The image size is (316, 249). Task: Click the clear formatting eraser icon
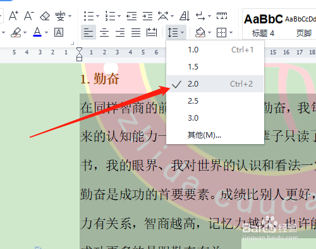(45, 16)
